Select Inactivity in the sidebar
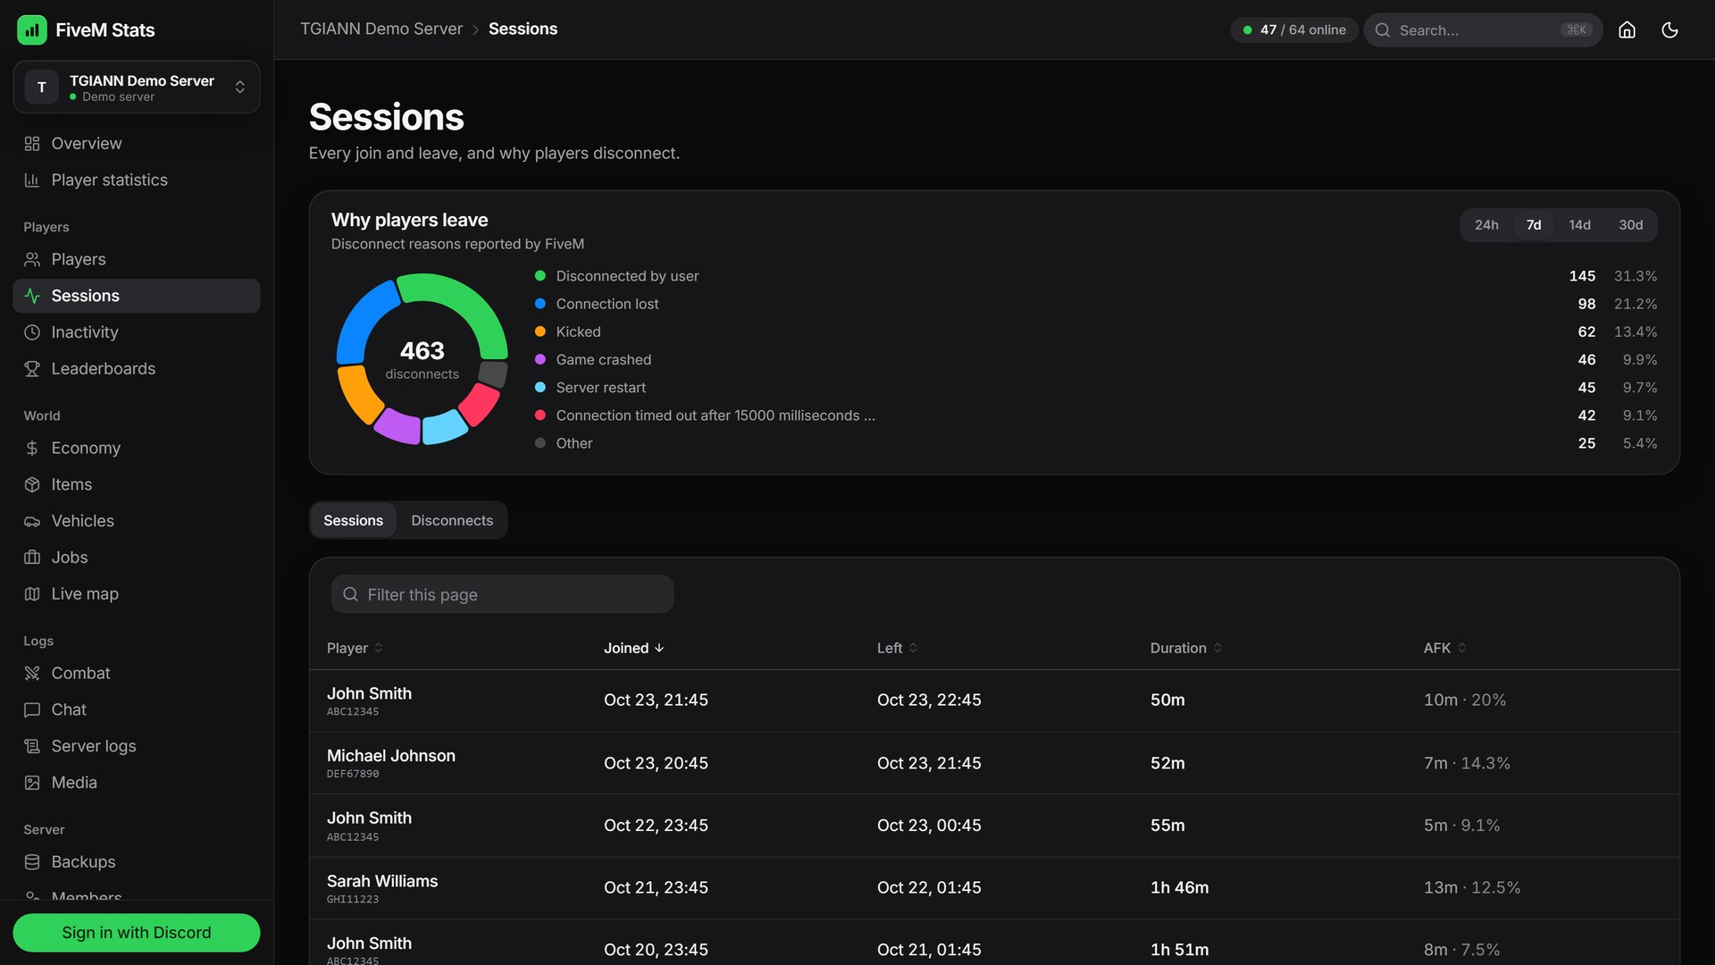The height and width of the screenshot is (965, 1715). [x=137, y=332]
